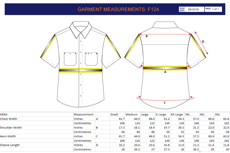
Task: Click the X-Large size header
Action: point(161,114)
